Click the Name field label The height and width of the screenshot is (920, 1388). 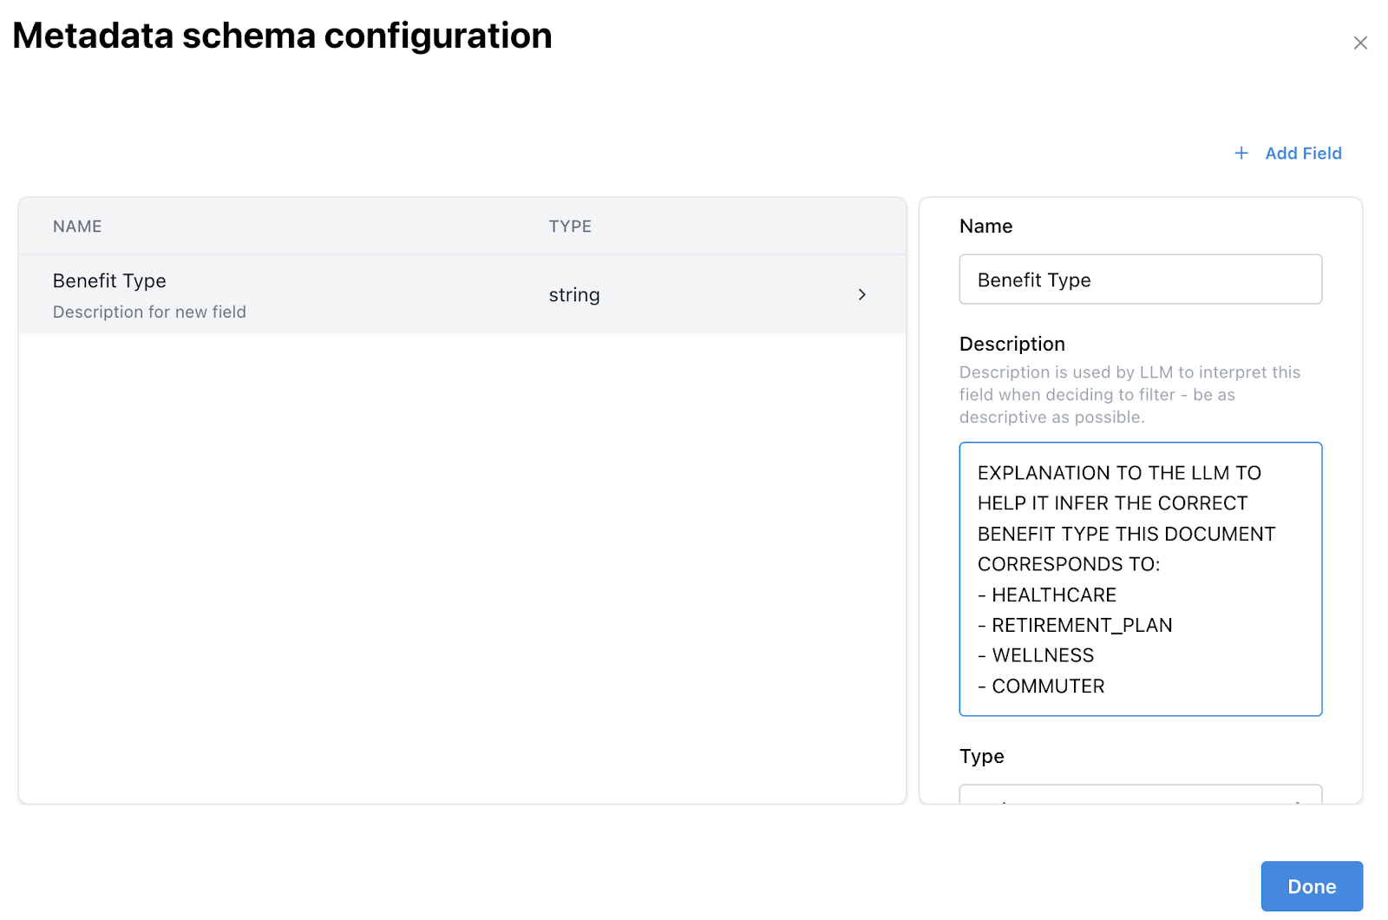[985, 227]
